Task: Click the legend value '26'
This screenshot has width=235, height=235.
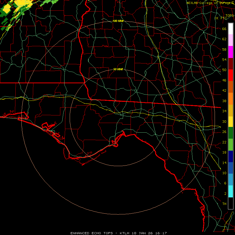Action: pyautogui.click(x=224, y=132)
